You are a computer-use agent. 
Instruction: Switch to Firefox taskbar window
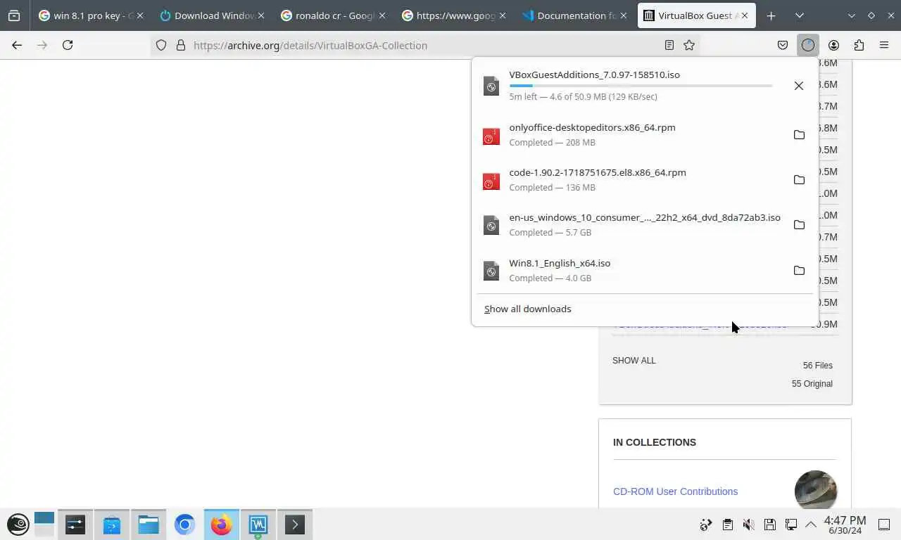pos(222,525)
